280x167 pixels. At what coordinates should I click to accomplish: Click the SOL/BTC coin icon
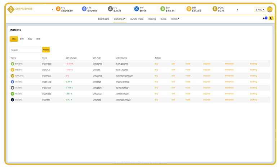coord(12,100)
